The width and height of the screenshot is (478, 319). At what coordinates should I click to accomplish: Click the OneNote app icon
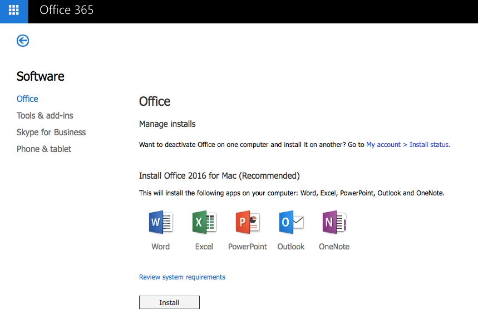334,222
